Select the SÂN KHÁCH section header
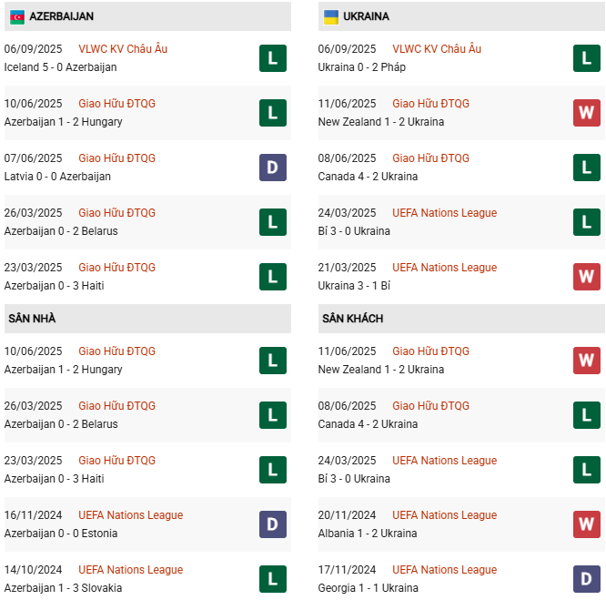606x600 pixels. click(352, 319)
